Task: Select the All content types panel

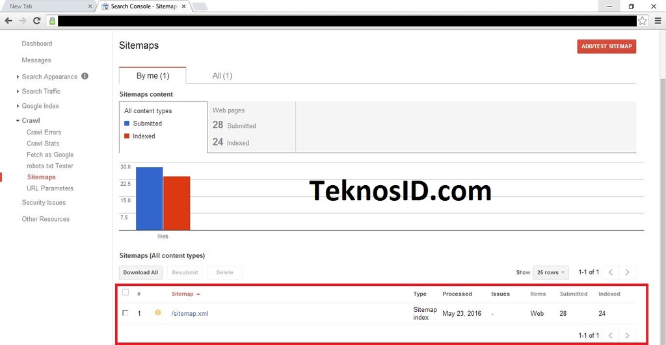Action: tap(163, 127)
